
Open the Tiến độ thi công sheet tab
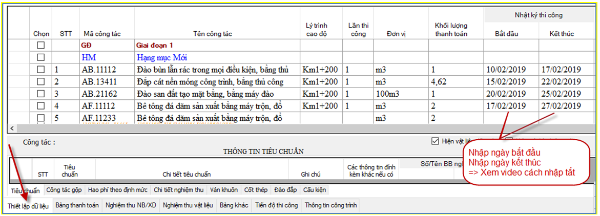pyautogui.click(x=277, y=205)
